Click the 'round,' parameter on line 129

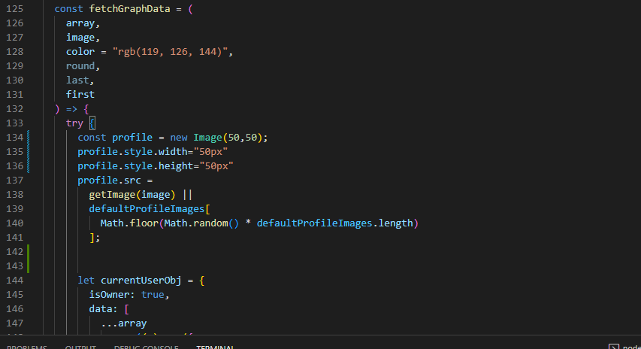tap(83, 66)
